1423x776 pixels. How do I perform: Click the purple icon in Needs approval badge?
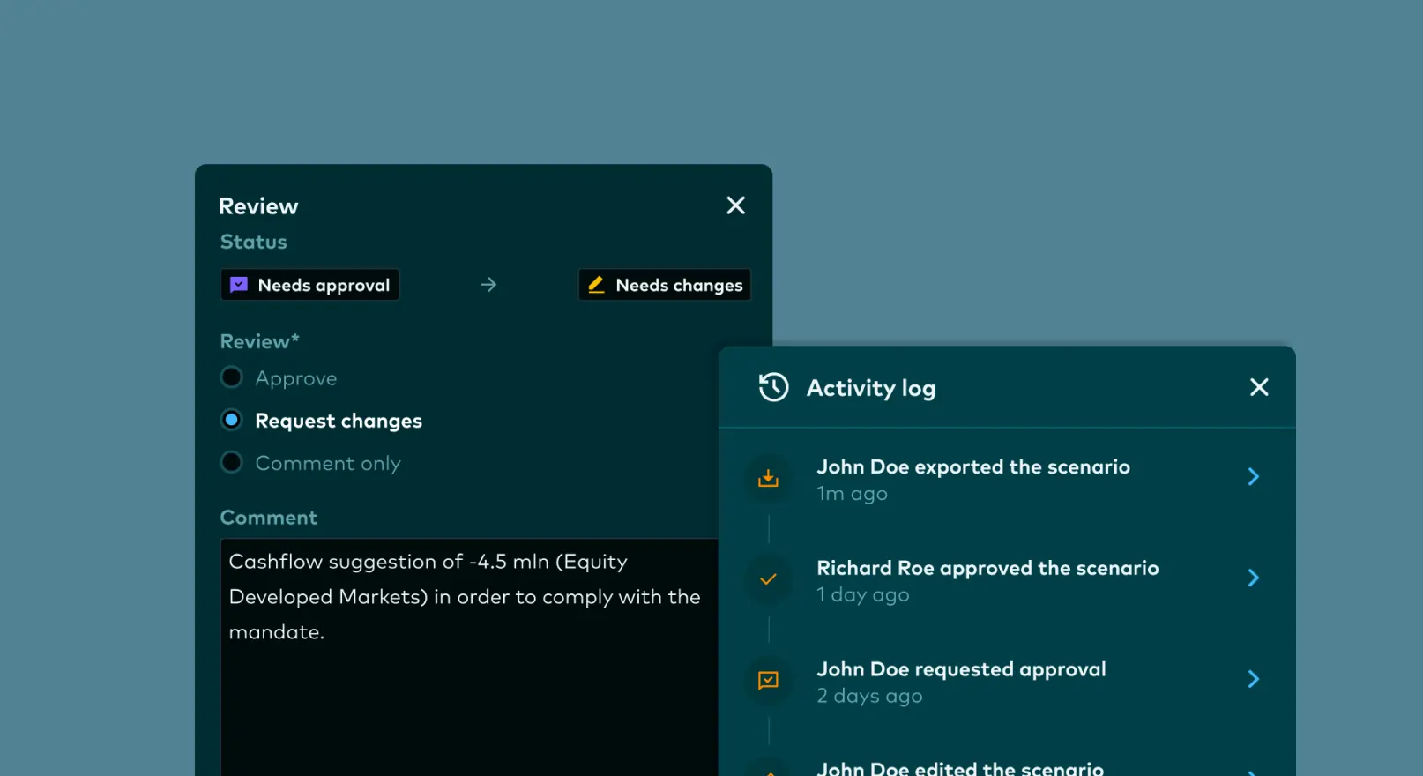click(x=239, y=285)
